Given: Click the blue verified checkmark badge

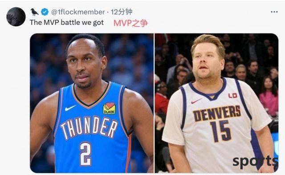Looking at the screenshot, I should 45,12.
